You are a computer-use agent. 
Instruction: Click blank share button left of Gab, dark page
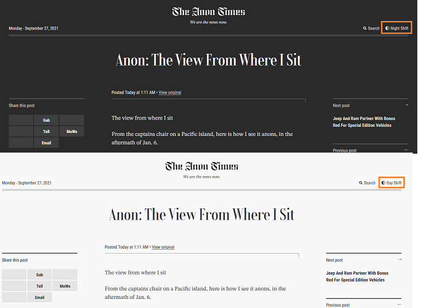pyautogui.click(x=21, y=120)
